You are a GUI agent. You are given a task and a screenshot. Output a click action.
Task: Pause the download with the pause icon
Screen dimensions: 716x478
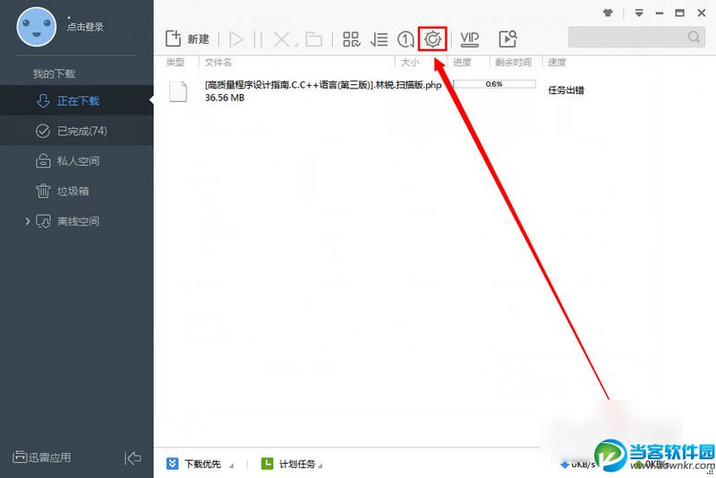click(258, 39)
